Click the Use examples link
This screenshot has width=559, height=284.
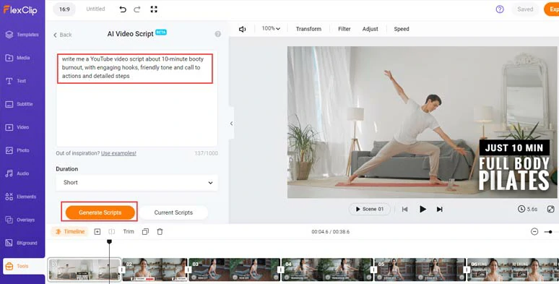coord(118,153)
